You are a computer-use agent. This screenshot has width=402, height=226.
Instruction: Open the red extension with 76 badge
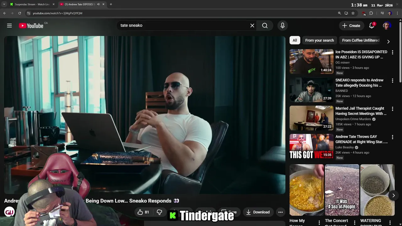(x=364, y=13)
